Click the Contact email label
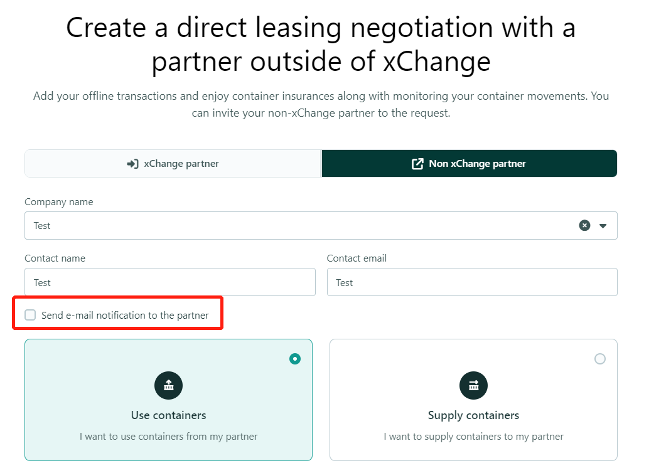The width and height of the screenshot is (671, 473). (x=357, y=258)
